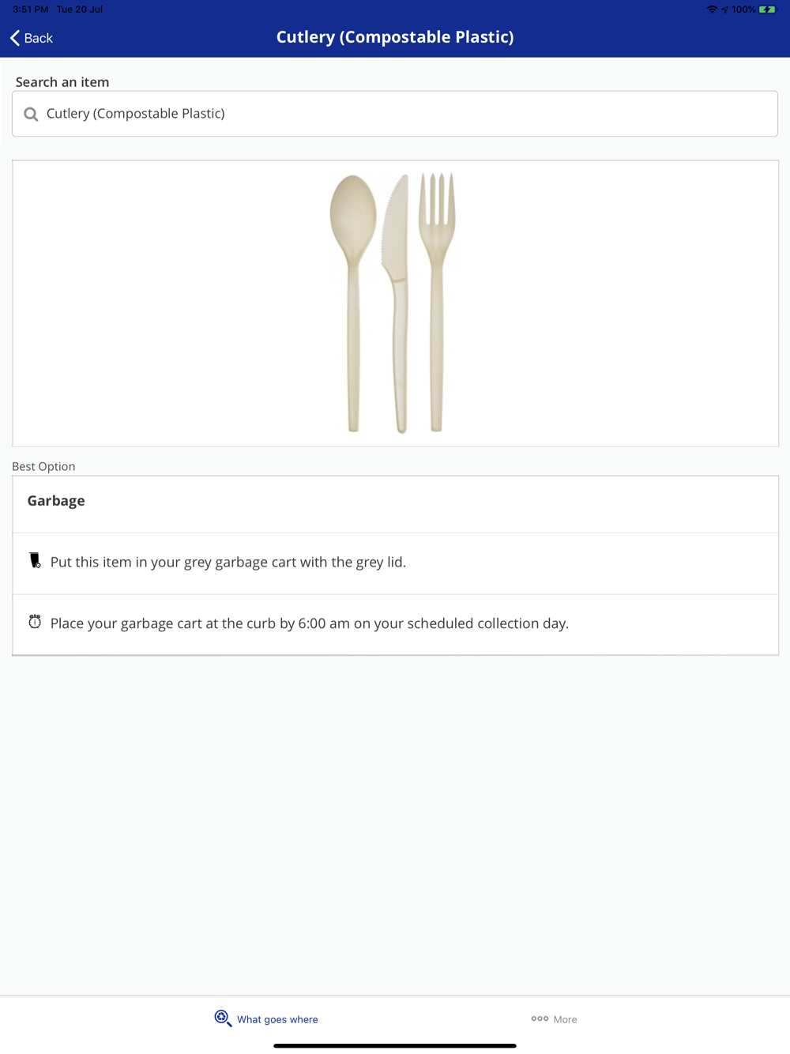Click the alarm clock schedule icon
This screenshot has width=790, height=1054.
pos(35,622)
